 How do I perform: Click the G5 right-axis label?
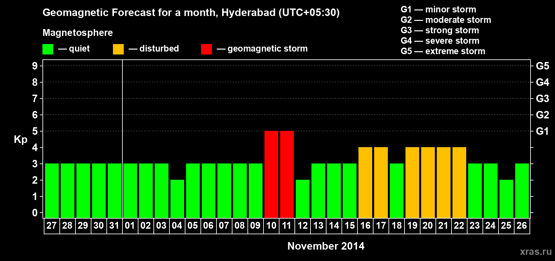point(542,66)
